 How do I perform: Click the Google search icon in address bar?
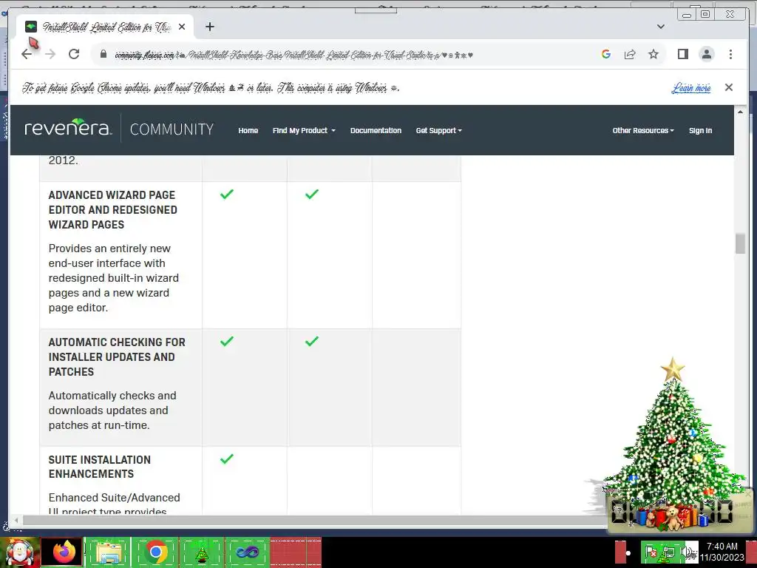[x=606, y=54]
